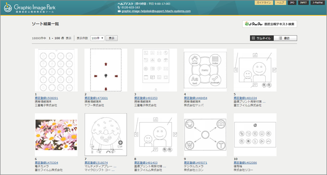Screen dimensions: 327x175
Task: Click the 18890件中 result count text
Action: 39,38
